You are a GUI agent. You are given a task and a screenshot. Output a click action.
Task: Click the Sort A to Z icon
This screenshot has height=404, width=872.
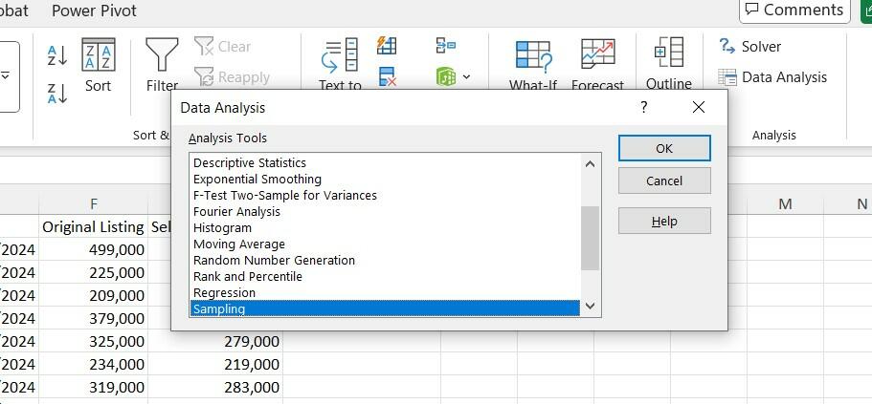57,54
